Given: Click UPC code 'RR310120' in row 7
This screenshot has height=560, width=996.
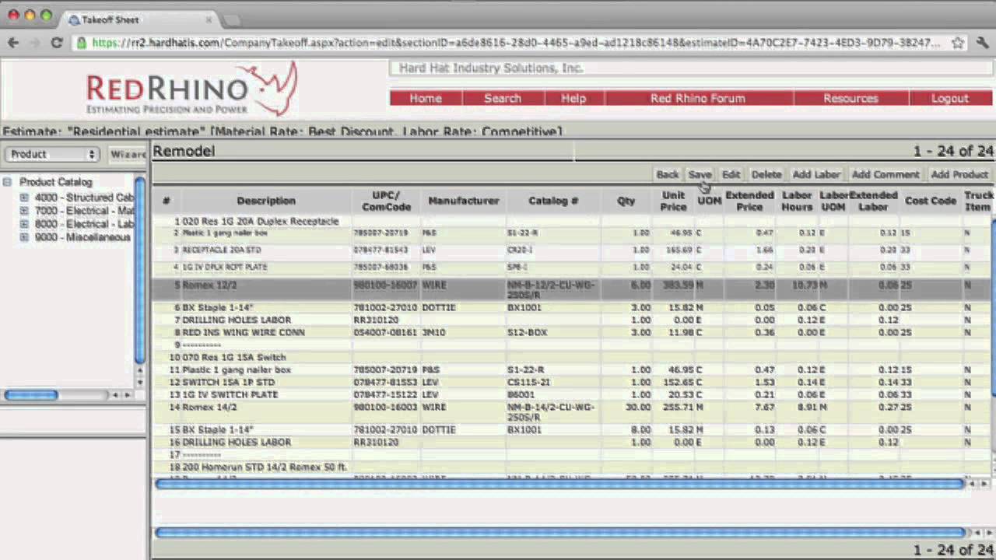Looking at the screenshot, I should (376, 320).
